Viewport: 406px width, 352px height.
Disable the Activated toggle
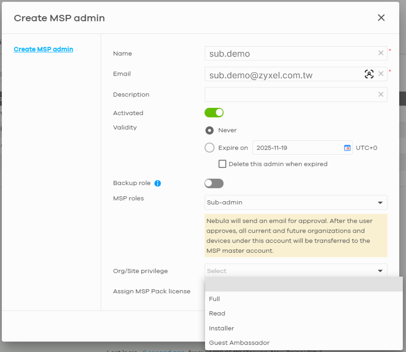point(214,112)
